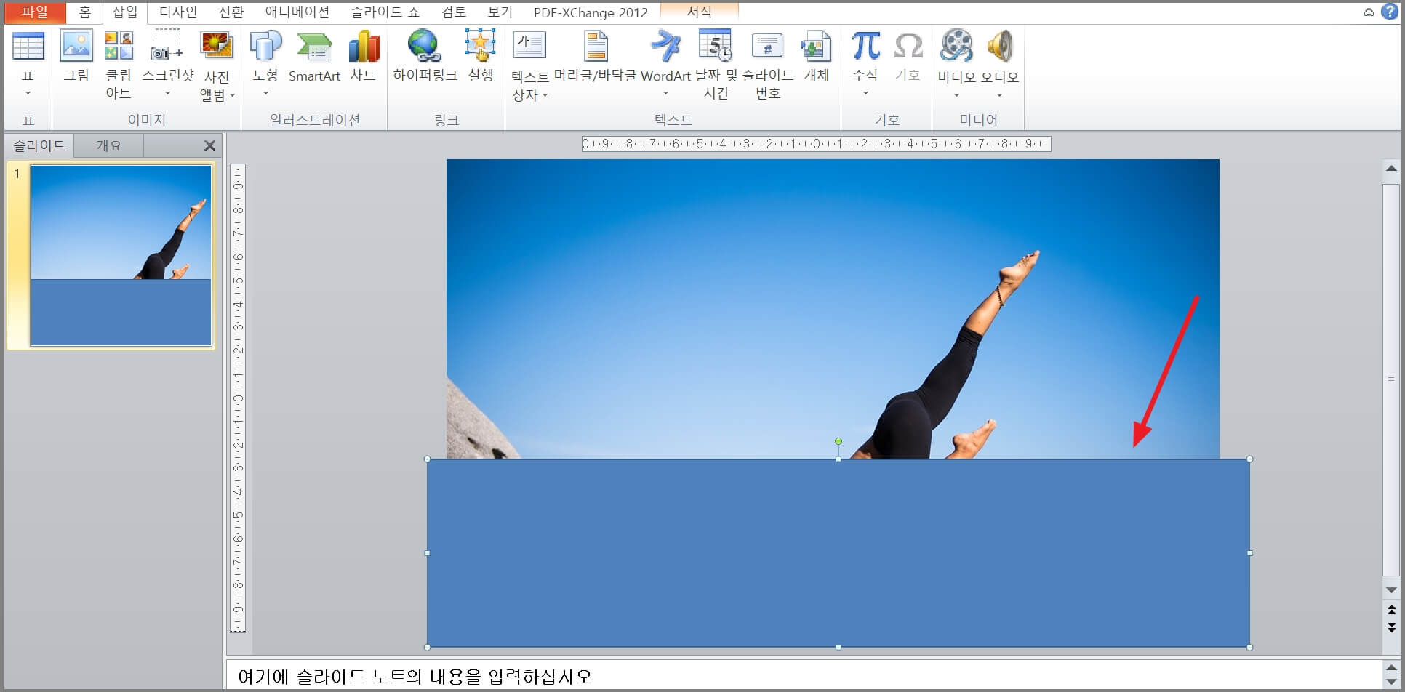This screenshot has height=692, width=1405.
Task: Click the slide editor scroll-down arrow
Action: click(1391, 590)
